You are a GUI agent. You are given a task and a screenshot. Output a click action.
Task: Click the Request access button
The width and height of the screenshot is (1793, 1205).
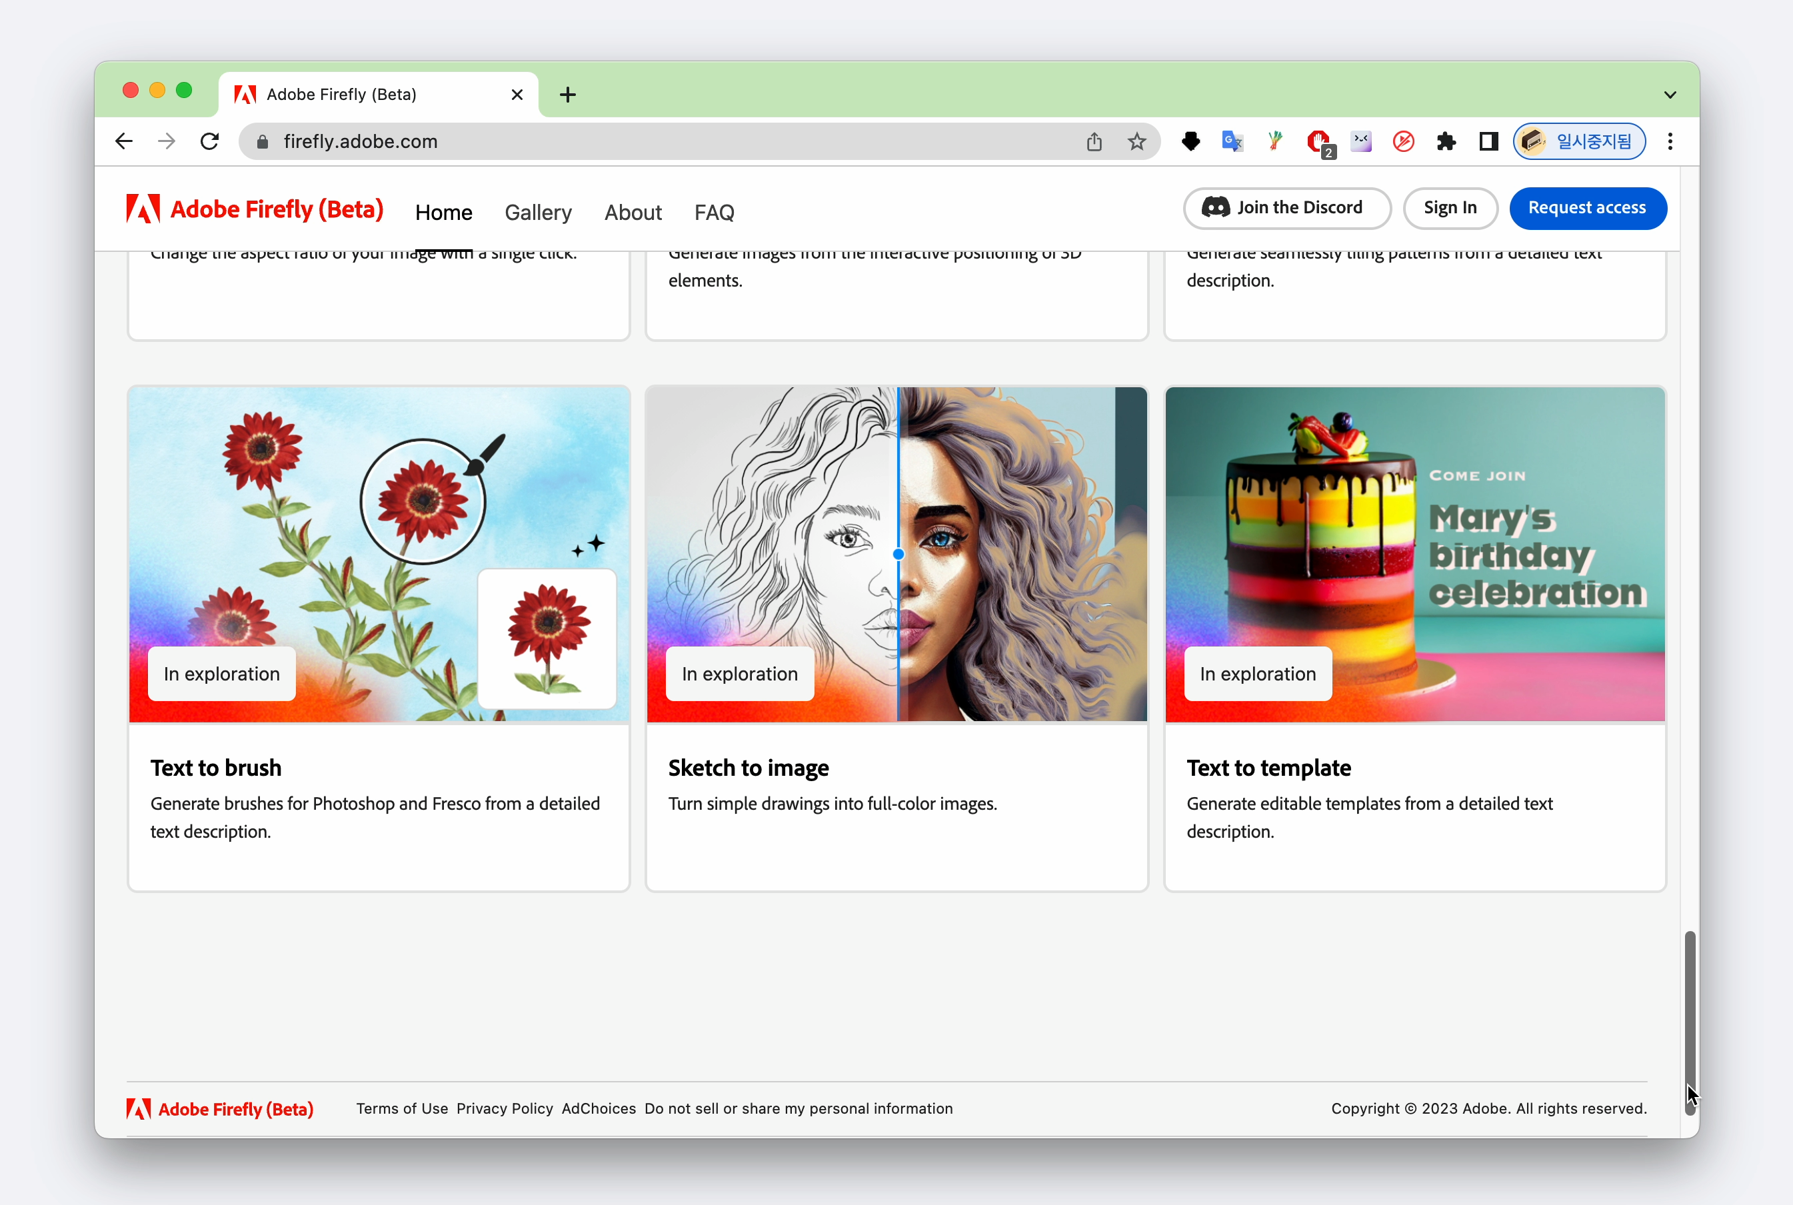(1587, 208)
